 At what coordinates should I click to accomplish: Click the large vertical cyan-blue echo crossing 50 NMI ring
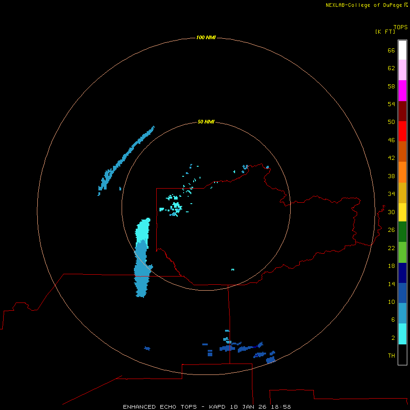[143, 257]
